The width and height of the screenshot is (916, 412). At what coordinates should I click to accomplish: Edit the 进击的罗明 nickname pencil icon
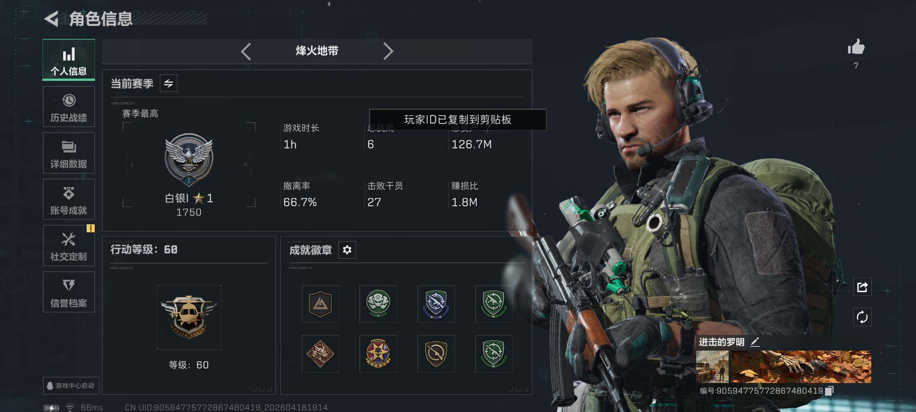click(x=755, y=342)
